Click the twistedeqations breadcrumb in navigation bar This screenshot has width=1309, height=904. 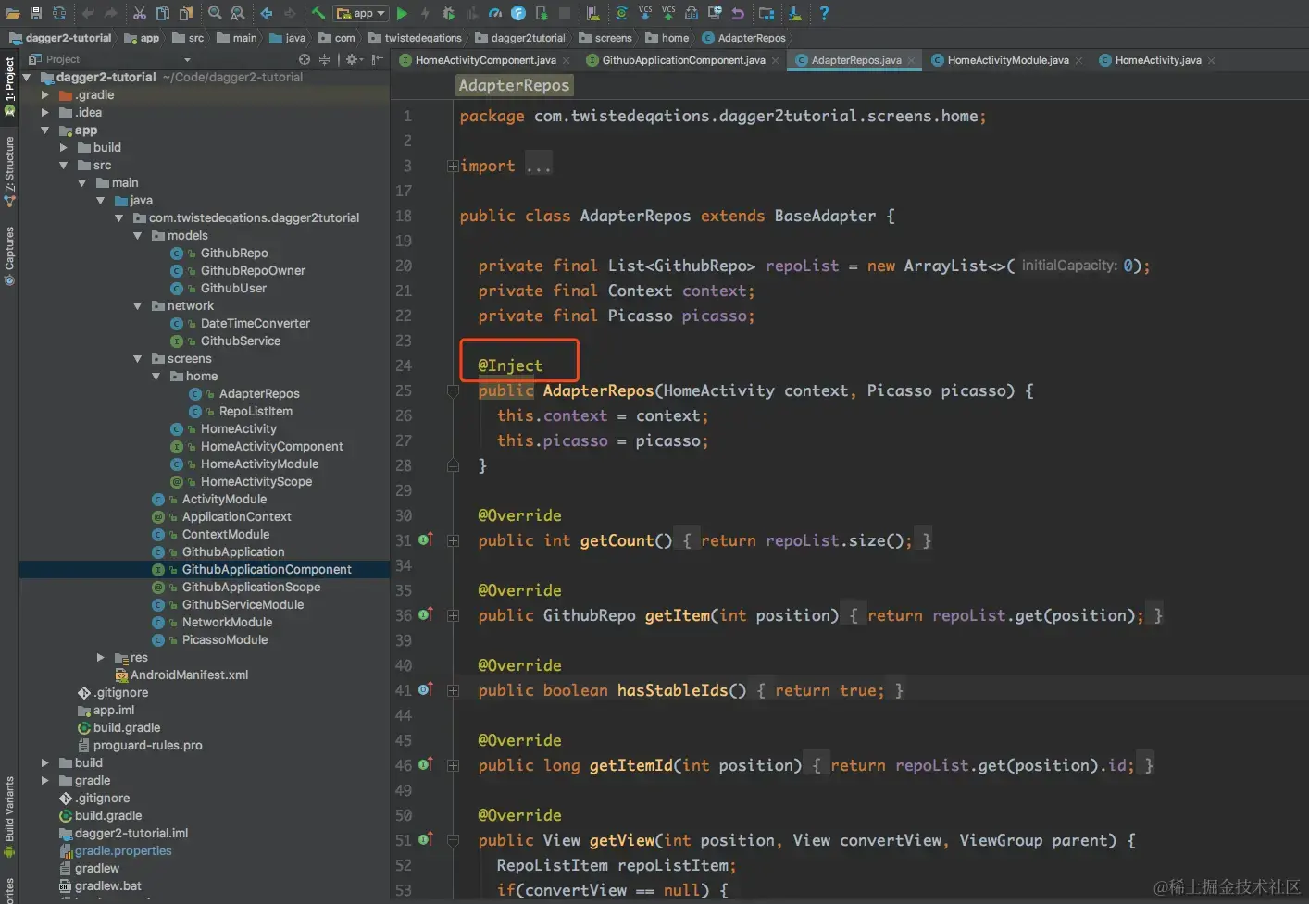tap(422, 38)
